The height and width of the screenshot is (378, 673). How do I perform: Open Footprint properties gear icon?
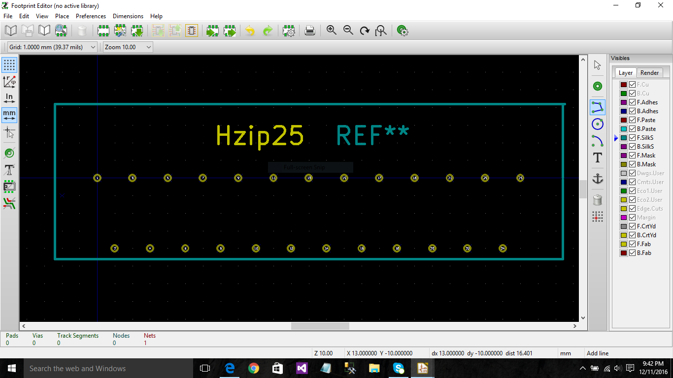(x=289, y=31)
